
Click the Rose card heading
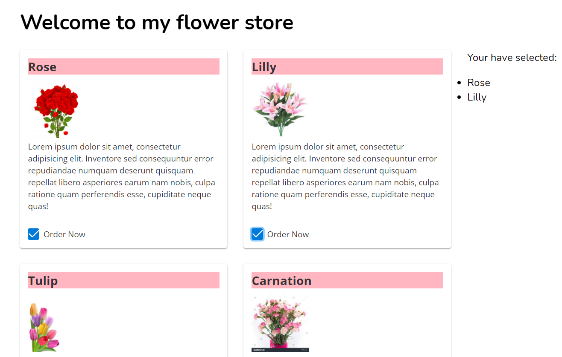click(42, 67)
